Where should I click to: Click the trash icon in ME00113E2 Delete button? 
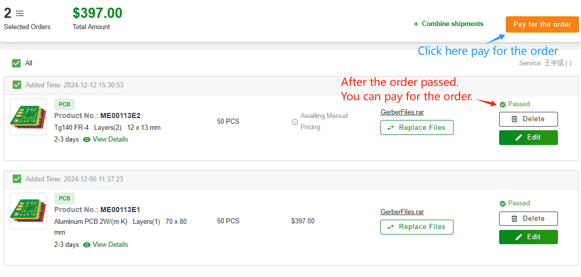(x=514, y=119)
